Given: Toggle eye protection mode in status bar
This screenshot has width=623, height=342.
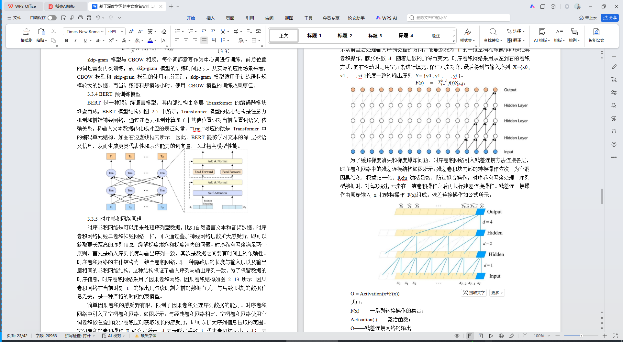Looking at the screenshot, I should (457, 336).
